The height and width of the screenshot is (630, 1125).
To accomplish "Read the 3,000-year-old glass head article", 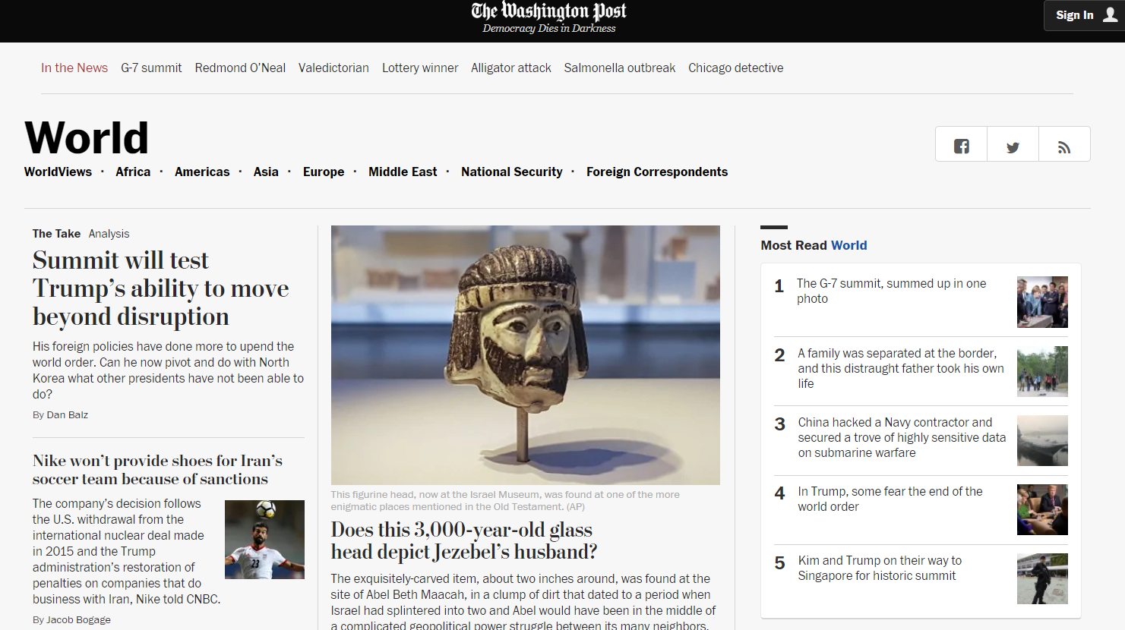I will [464, 540].
